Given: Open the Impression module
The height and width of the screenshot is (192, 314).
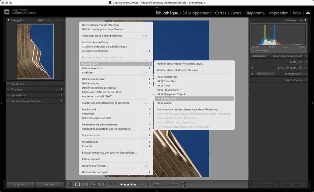Looking at the screenshot, I should click(278, 13).
